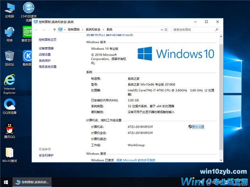Select the iQIYI 爱奇艺 desktop icon
This screenshot has height=187, width=250.
coord(27,34)
